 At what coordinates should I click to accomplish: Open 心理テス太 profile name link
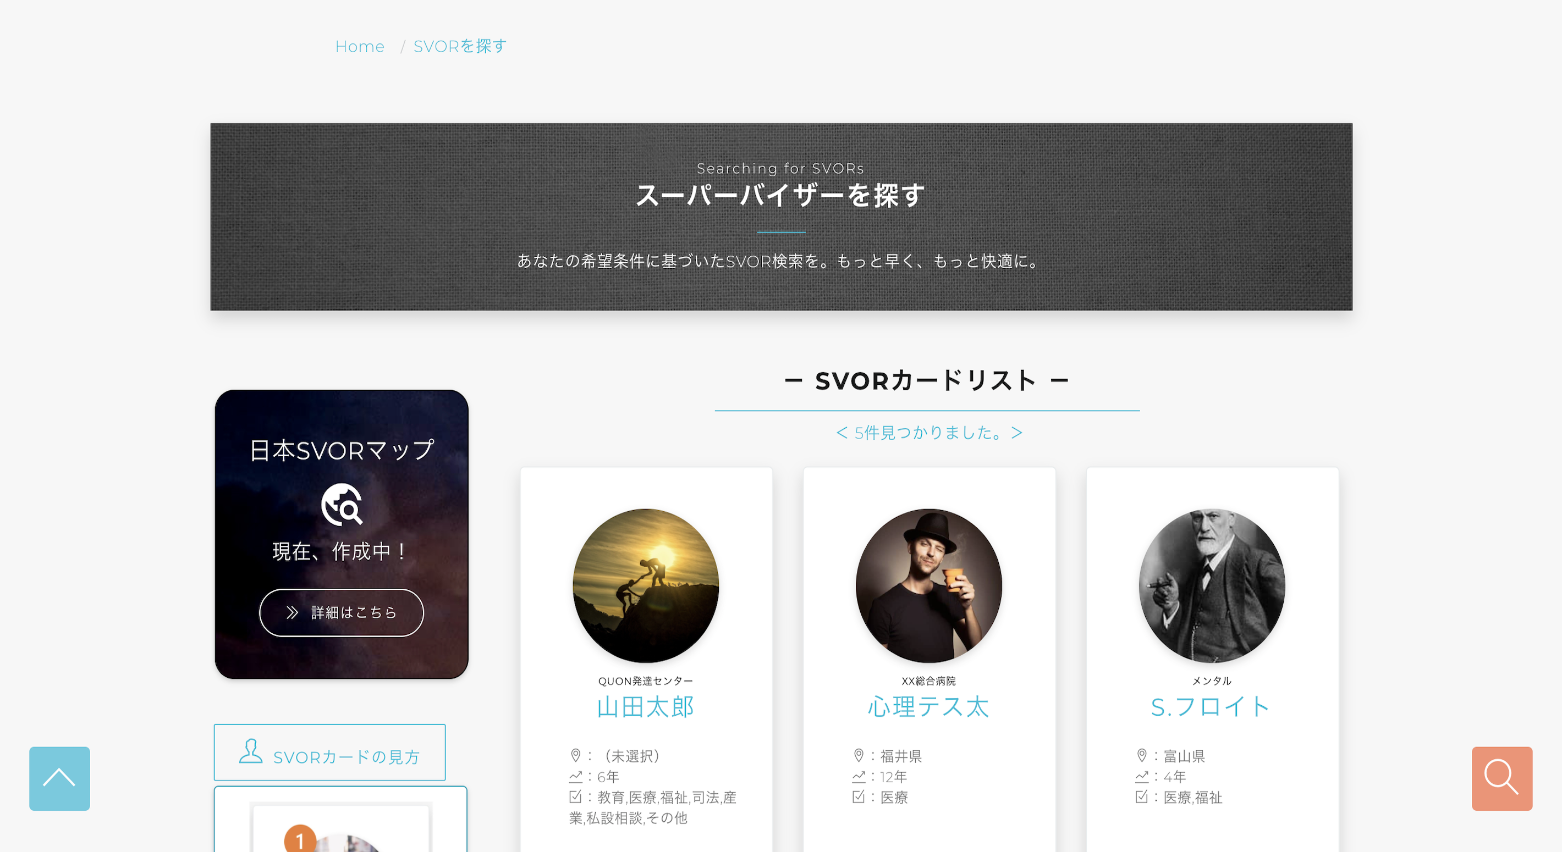[x=929, y=707]
